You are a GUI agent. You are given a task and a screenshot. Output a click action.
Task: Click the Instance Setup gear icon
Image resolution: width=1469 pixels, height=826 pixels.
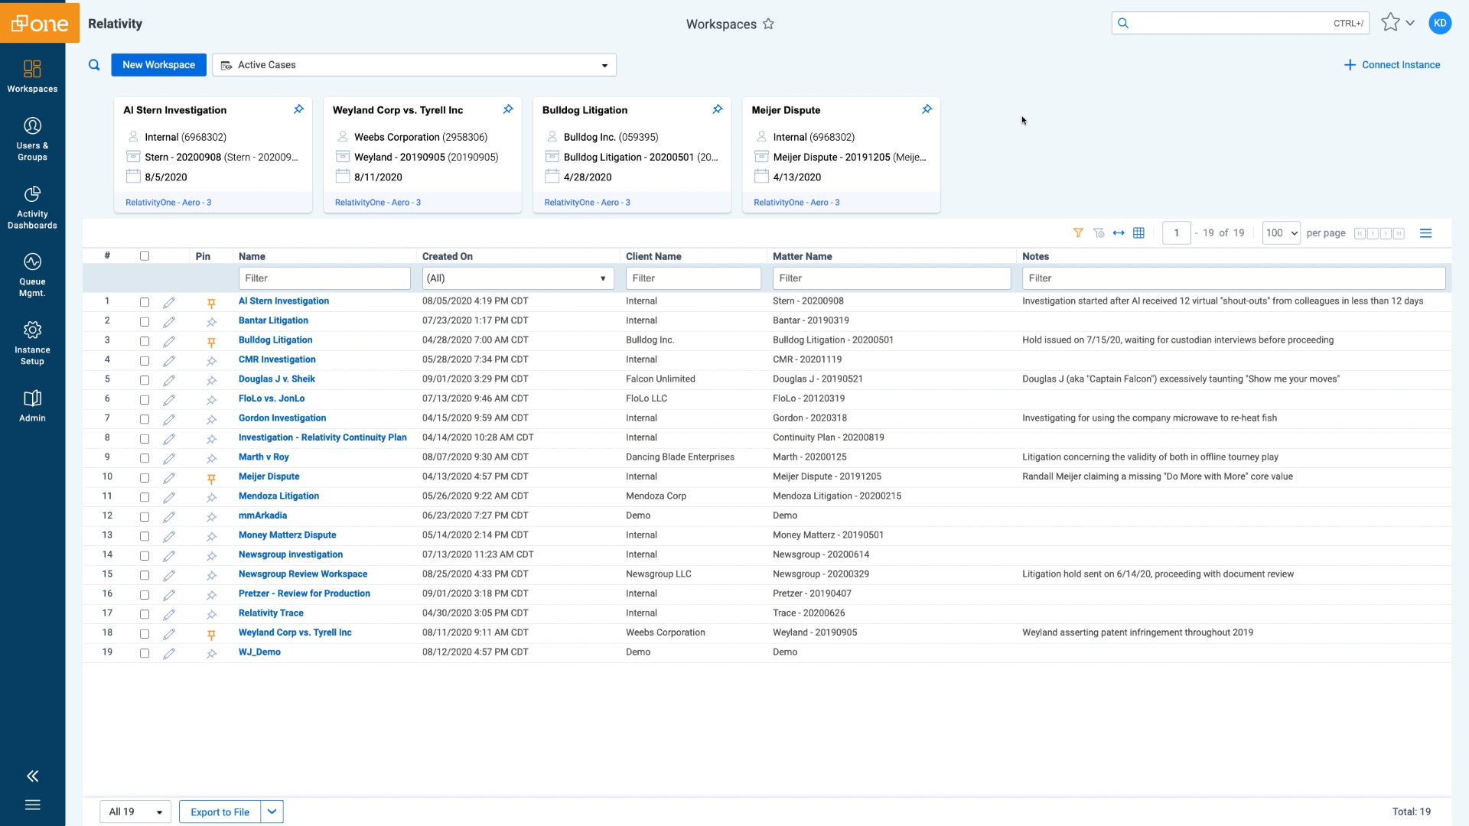pos(32,330)
